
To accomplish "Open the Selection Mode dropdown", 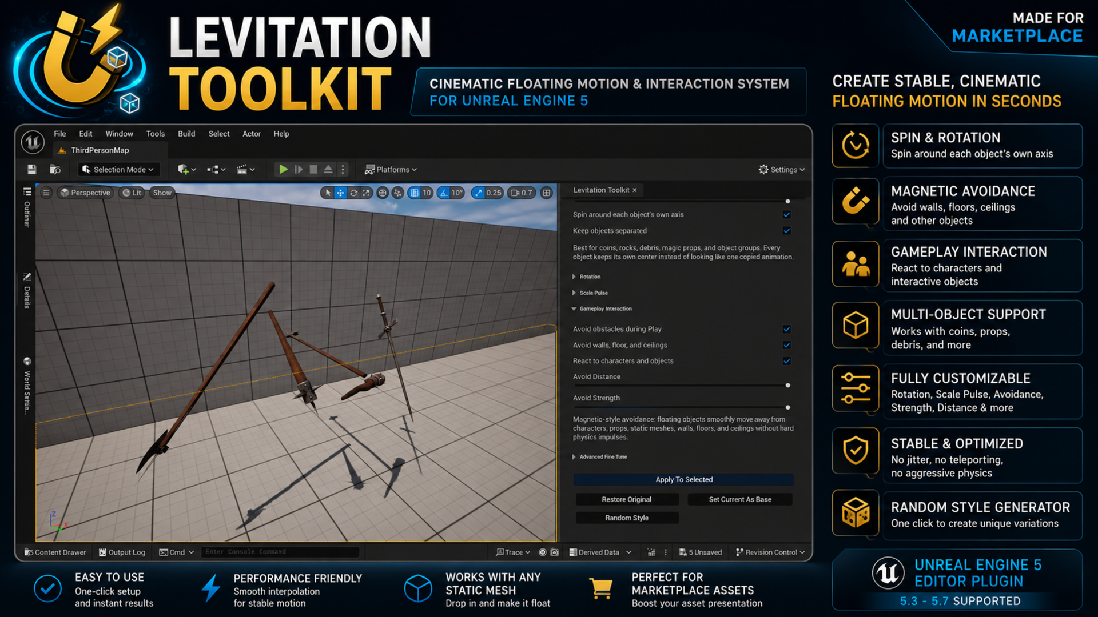I will pos(118,169).
